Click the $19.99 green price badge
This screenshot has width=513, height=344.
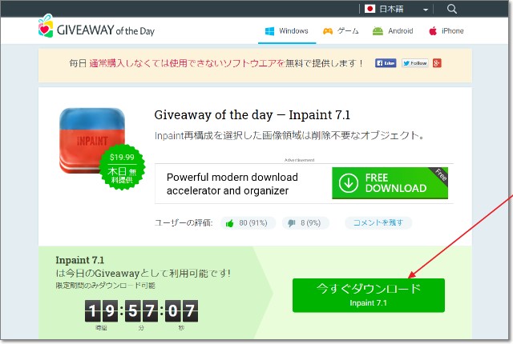click(122, 167)
